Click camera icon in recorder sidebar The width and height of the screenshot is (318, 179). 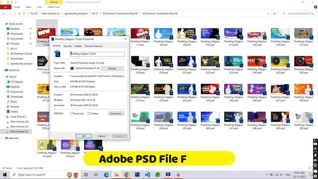click(x=316, y=144)
